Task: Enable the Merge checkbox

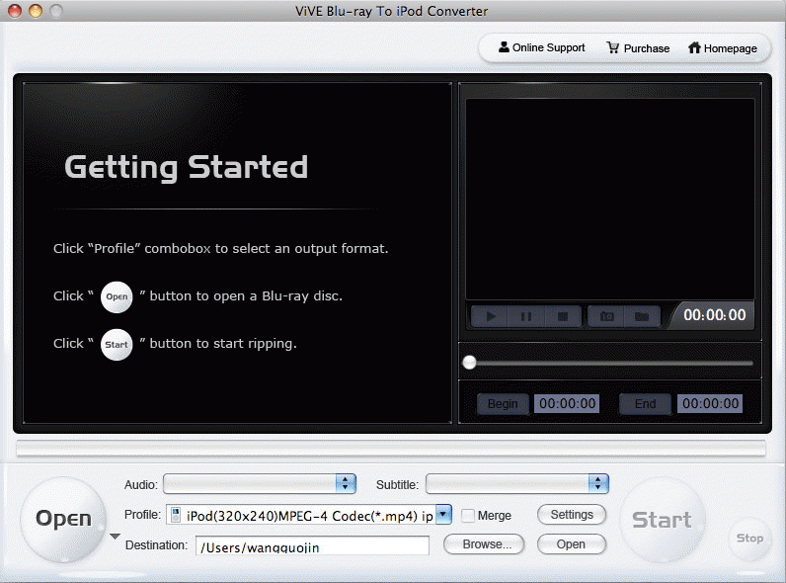Action: (468, 515)
